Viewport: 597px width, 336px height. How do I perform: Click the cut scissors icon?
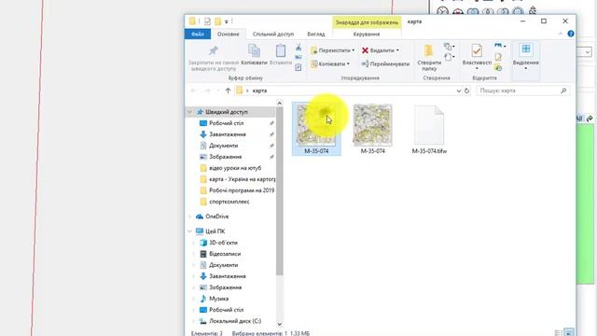tap(298, 48)
